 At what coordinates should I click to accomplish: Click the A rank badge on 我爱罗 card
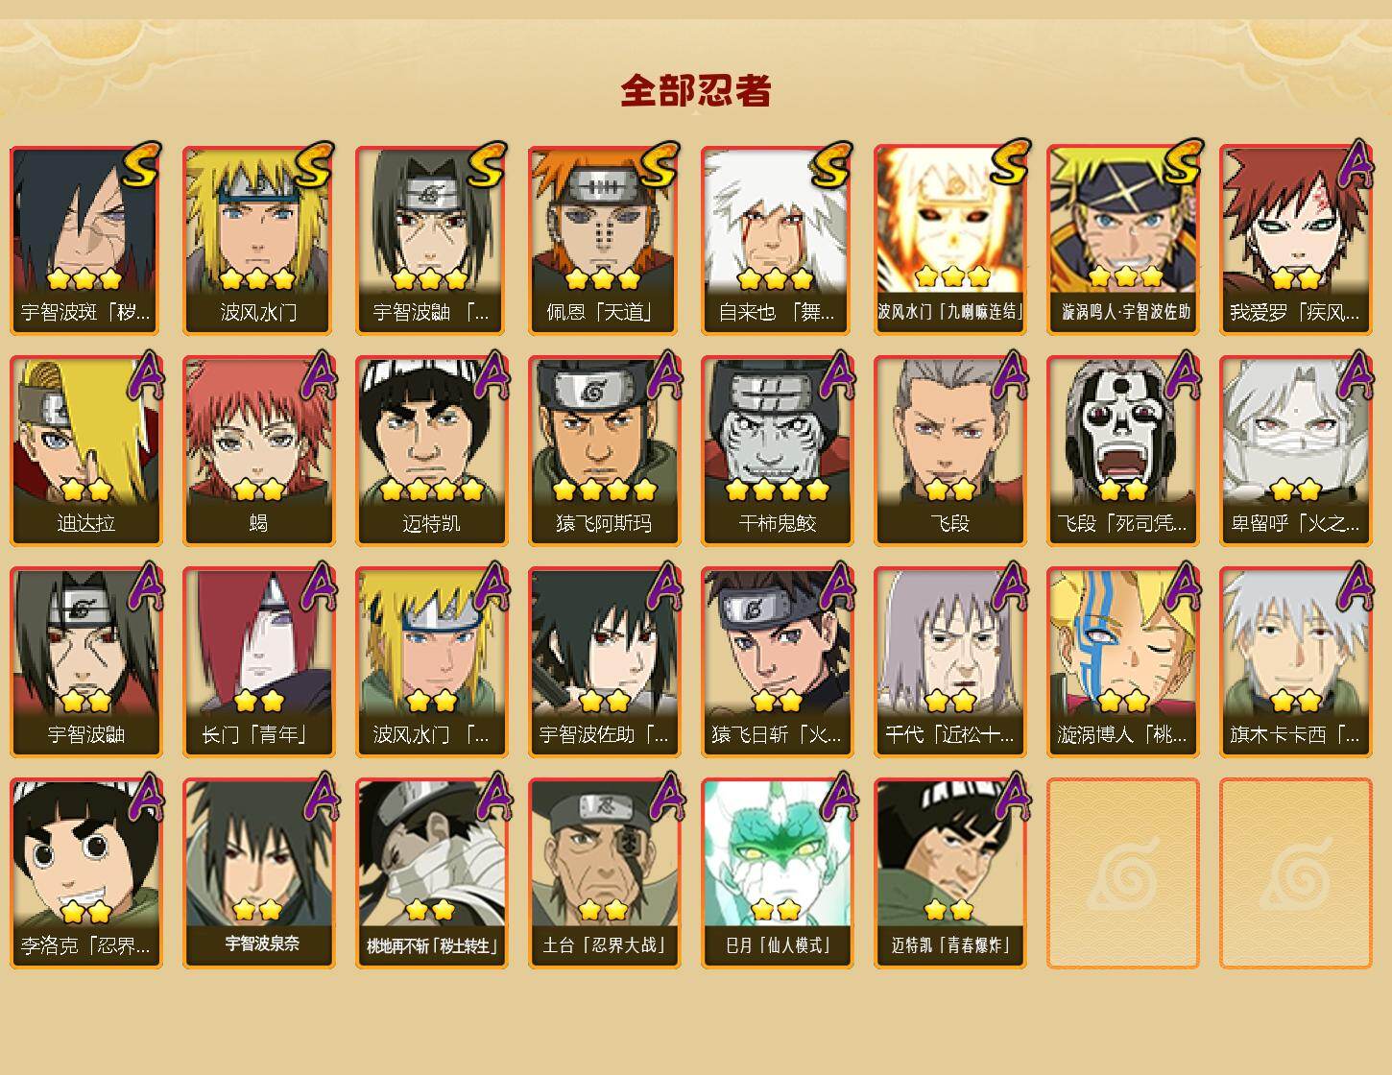pyautogui.click(x=1356, y=165)
